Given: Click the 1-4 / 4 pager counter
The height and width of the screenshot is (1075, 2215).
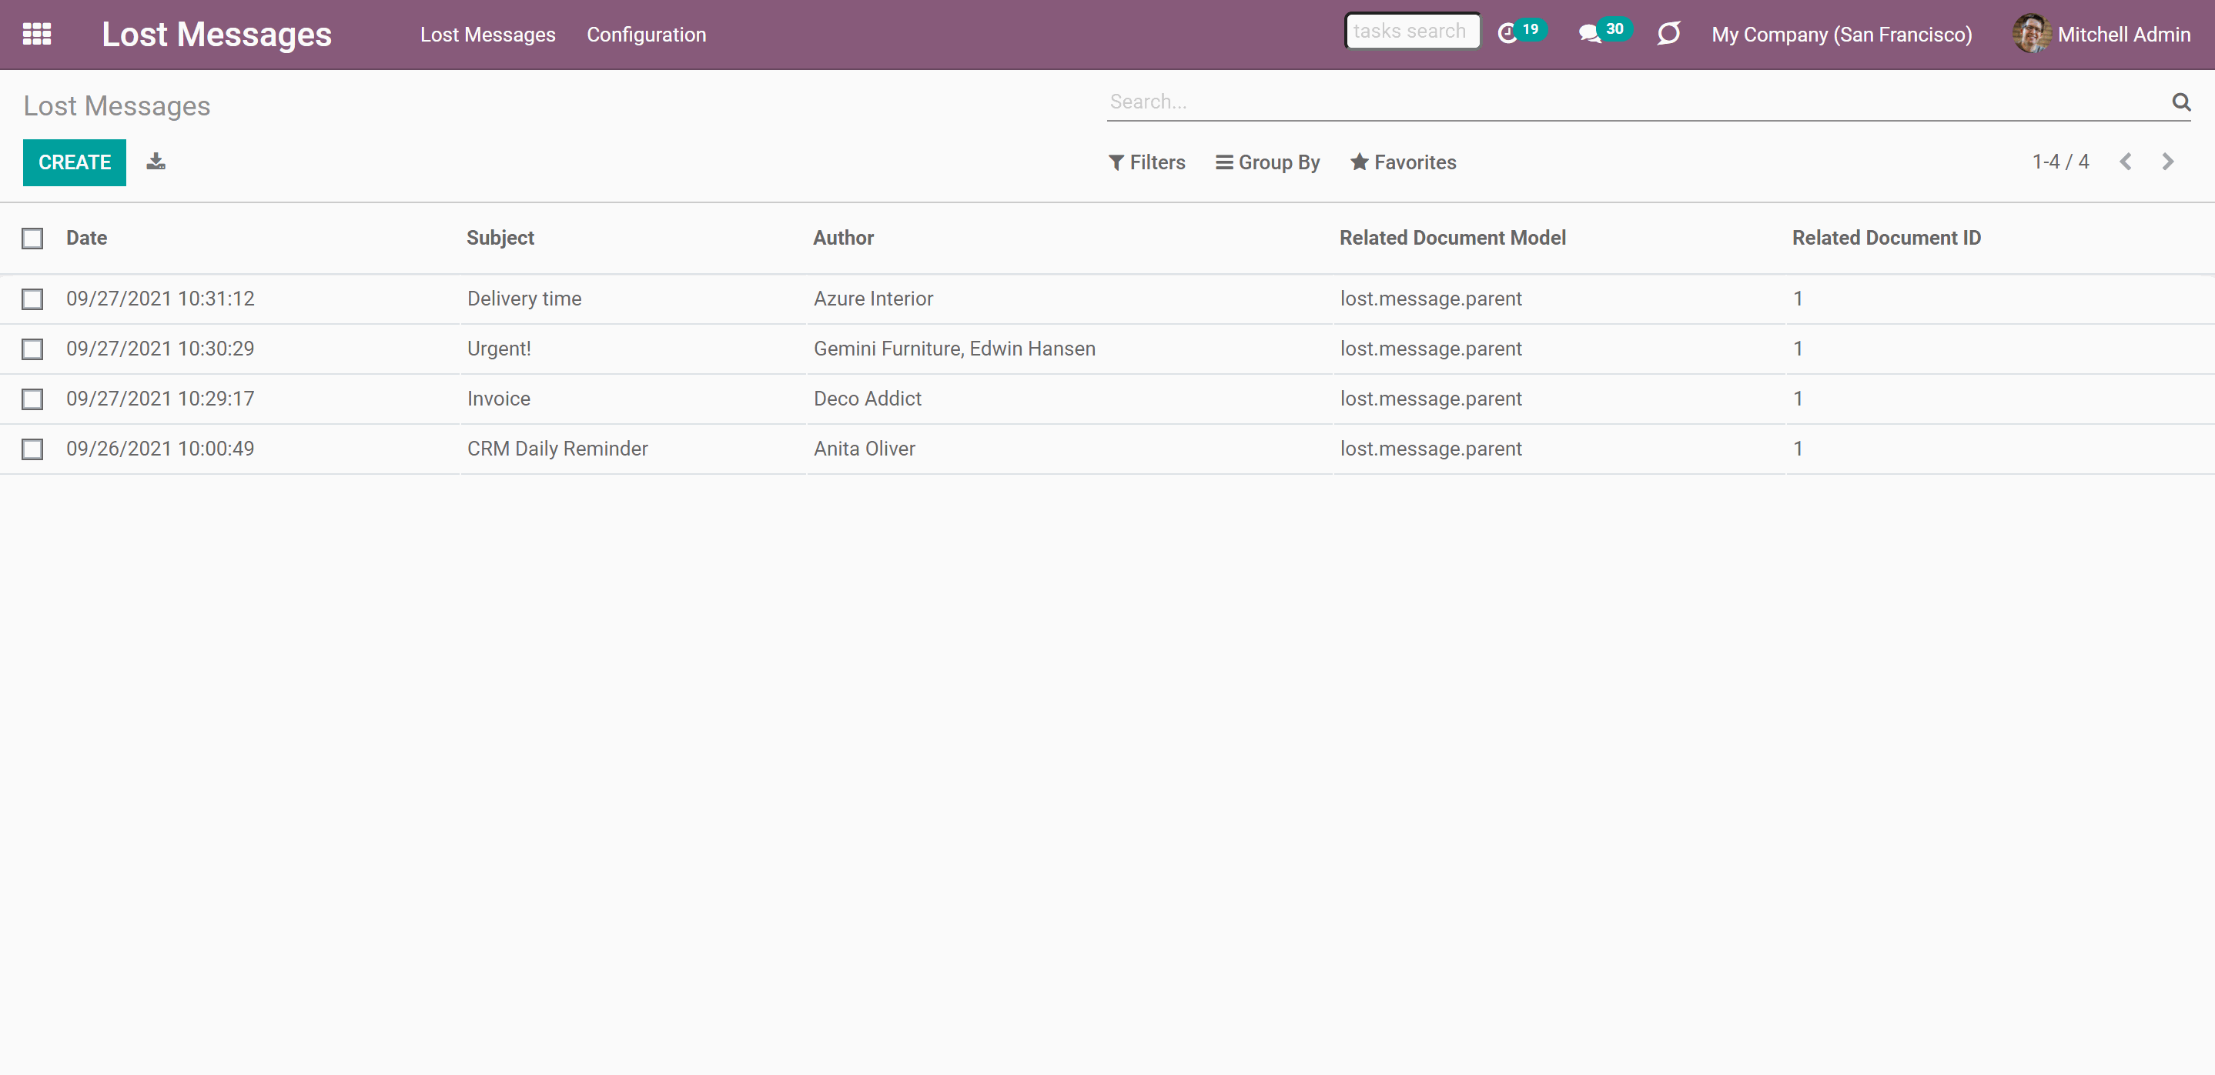Looking at the screenshot, I should click(x=2060, y=162).
